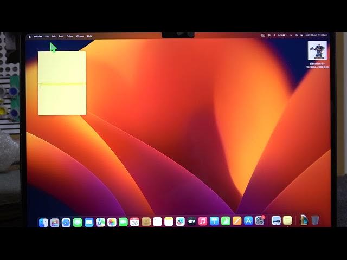347x260 pixels.
Task: Launch Music app from Dock
Action: 203,221
